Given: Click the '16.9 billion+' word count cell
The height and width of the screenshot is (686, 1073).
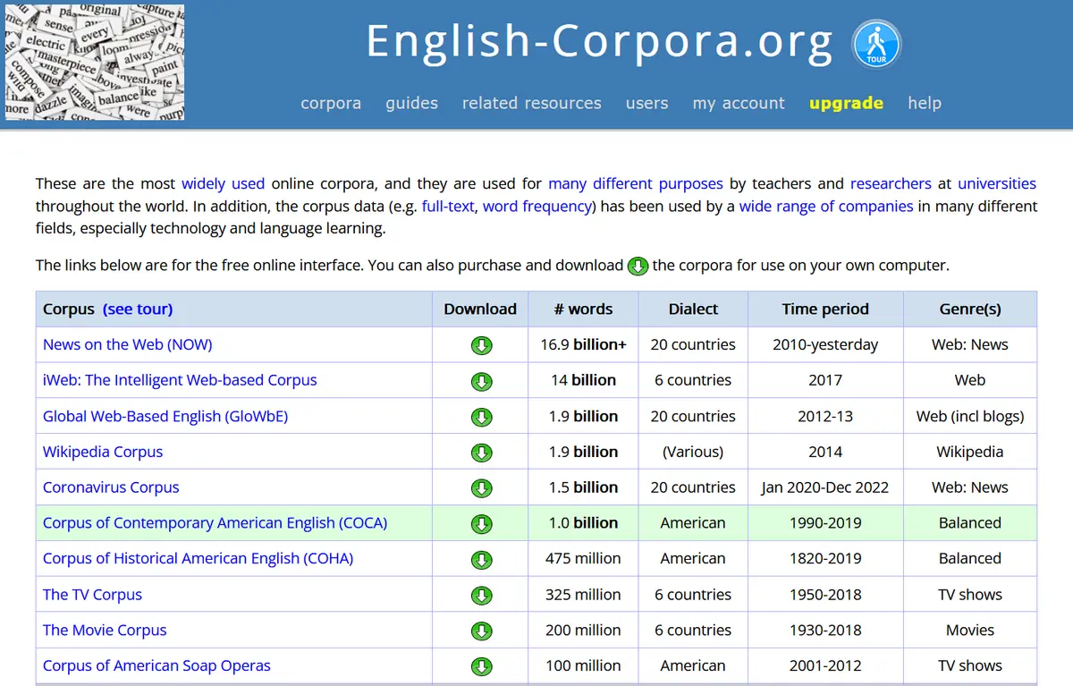Looking at the screenshot, I should (x=583, y=344).
